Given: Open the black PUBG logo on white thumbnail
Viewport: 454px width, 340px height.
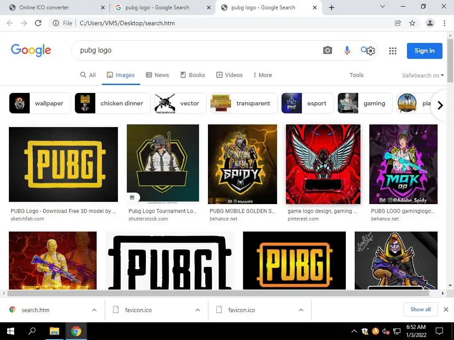Looking at the screenshot, I should click(170, 260).
